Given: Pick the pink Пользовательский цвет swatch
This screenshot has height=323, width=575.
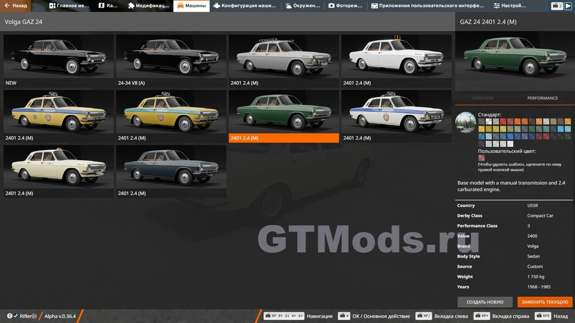Looking at the screenshot, I should (x=482, y=158).
